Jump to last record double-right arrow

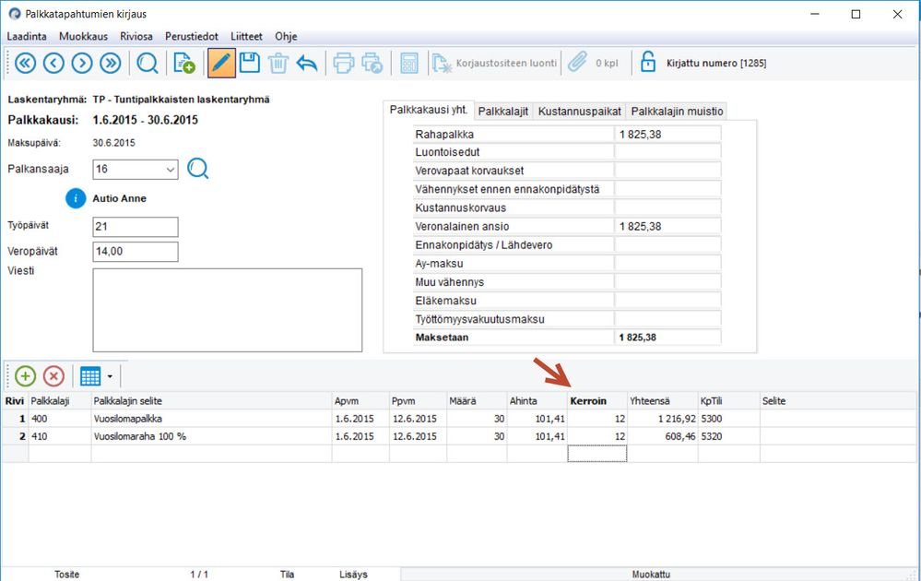111,63
